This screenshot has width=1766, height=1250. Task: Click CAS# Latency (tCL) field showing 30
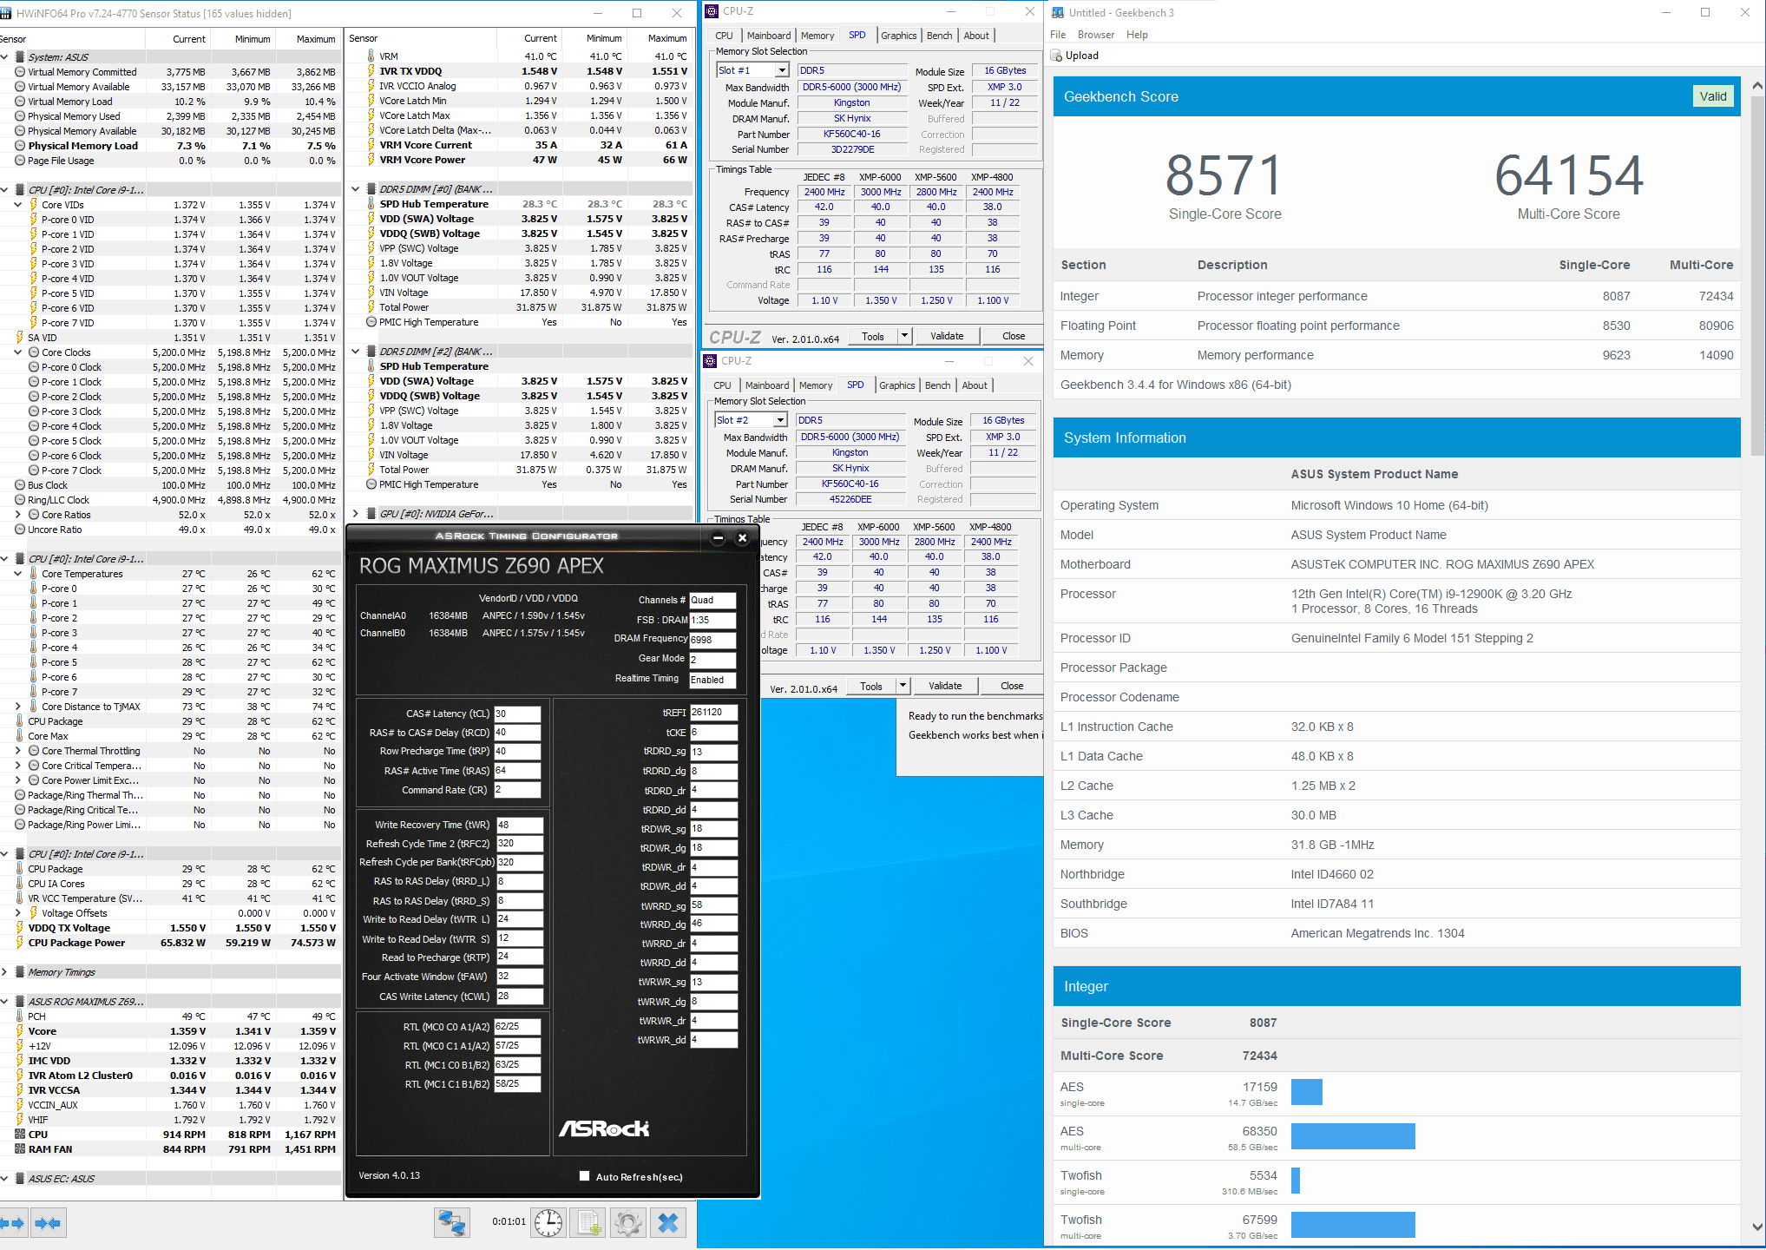[x=517, y=714]
